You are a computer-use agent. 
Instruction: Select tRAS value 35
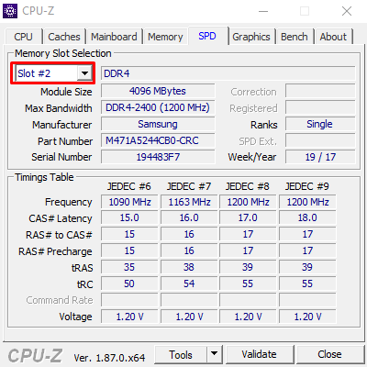[x=129, y=268]
